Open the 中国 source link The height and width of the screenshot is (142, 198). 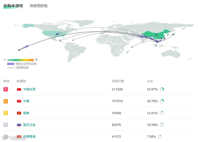[x=26, y=101]
